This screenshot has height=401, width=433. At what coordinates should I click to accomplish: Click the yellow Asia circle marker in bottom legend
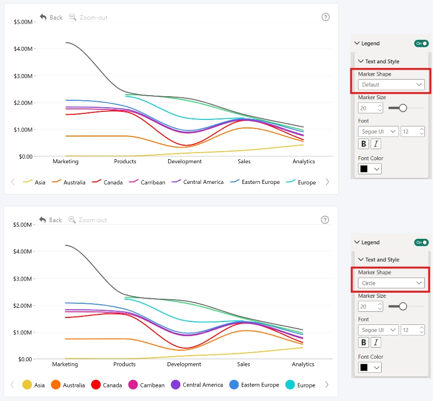click(x=27, y=385)
